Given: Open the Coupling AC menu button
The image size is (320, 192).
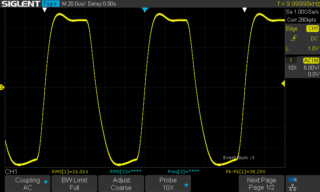Looking at the screenshot, I should 28,184.
